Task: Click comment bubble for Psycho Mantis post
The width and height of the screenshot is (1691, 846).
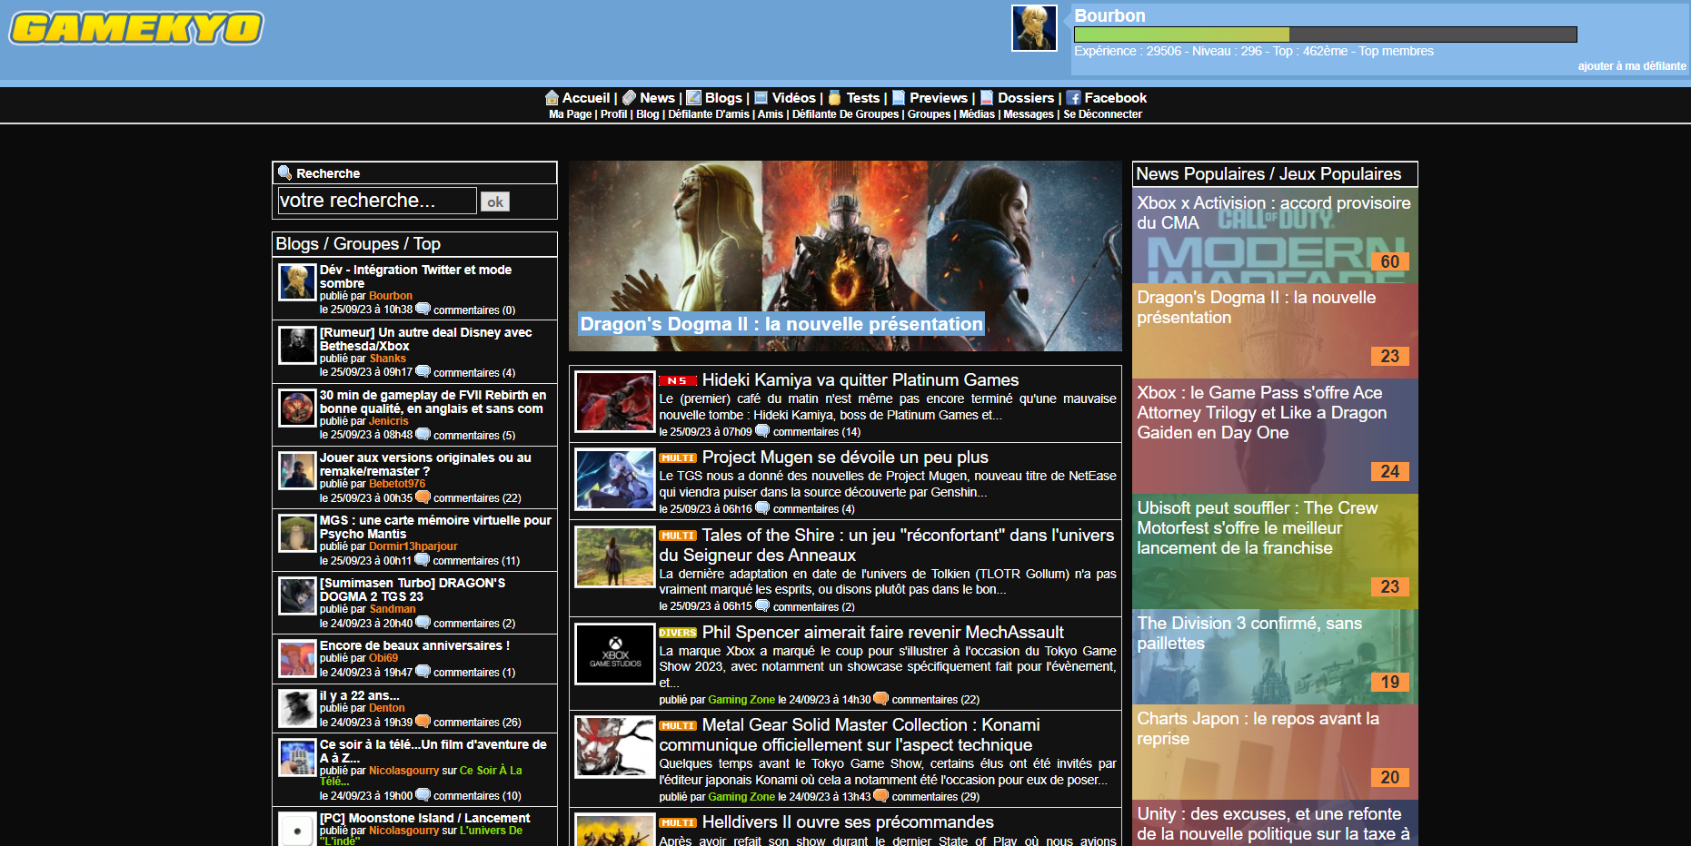Action: click(x=422, y=560)
